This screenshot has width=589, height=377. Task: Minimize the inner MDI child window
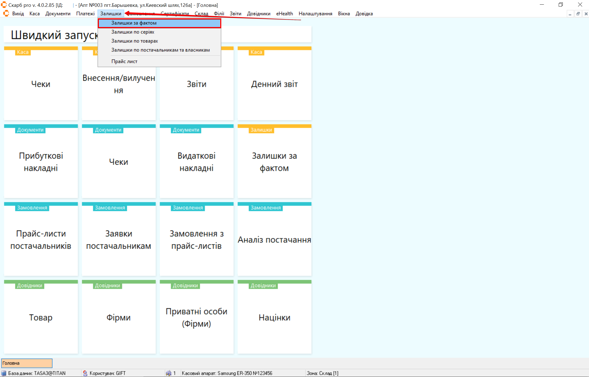570,14
